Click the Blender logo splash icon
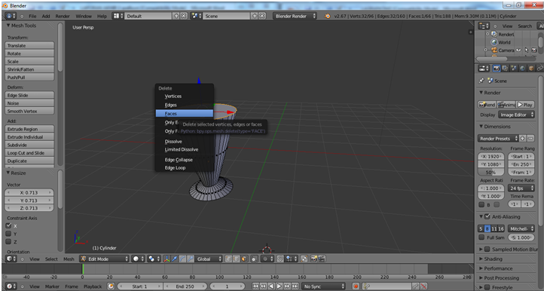The image size is (544, 291). [327, 16]
